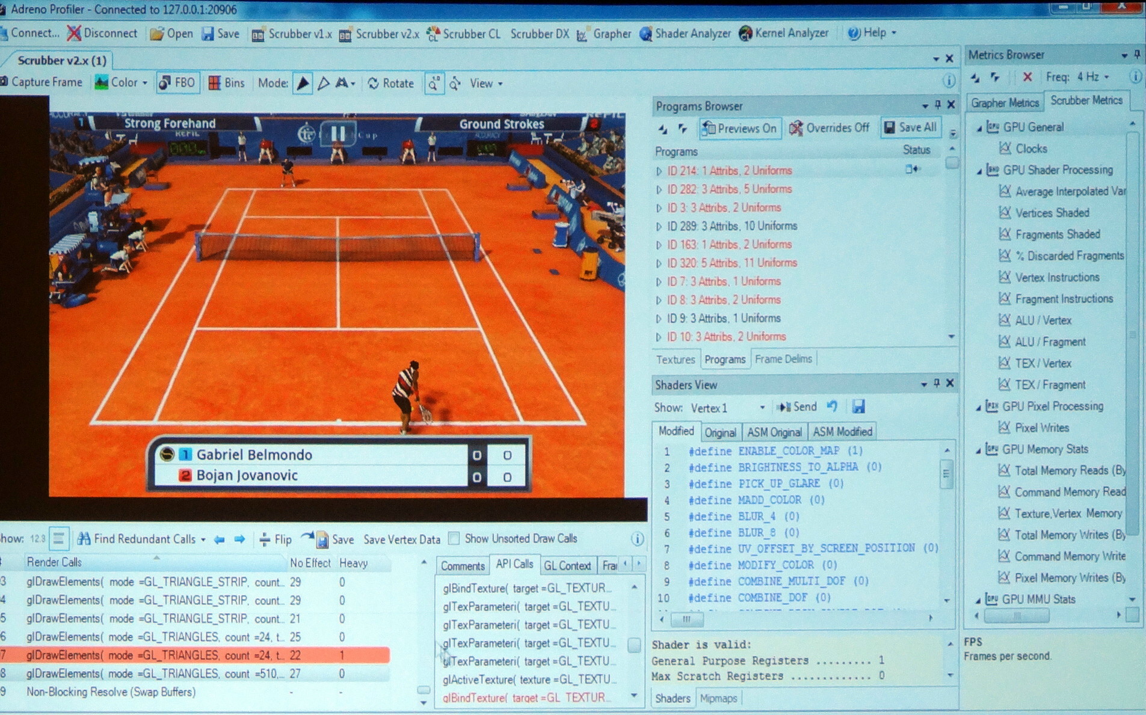Launch Scrubber v2.x tool
This screenshot has height=715, width=1146.
click(379, 34)
